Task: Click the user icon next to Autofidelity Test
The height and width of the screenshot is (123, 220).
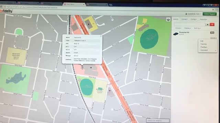Action: (x=186, y=14)
